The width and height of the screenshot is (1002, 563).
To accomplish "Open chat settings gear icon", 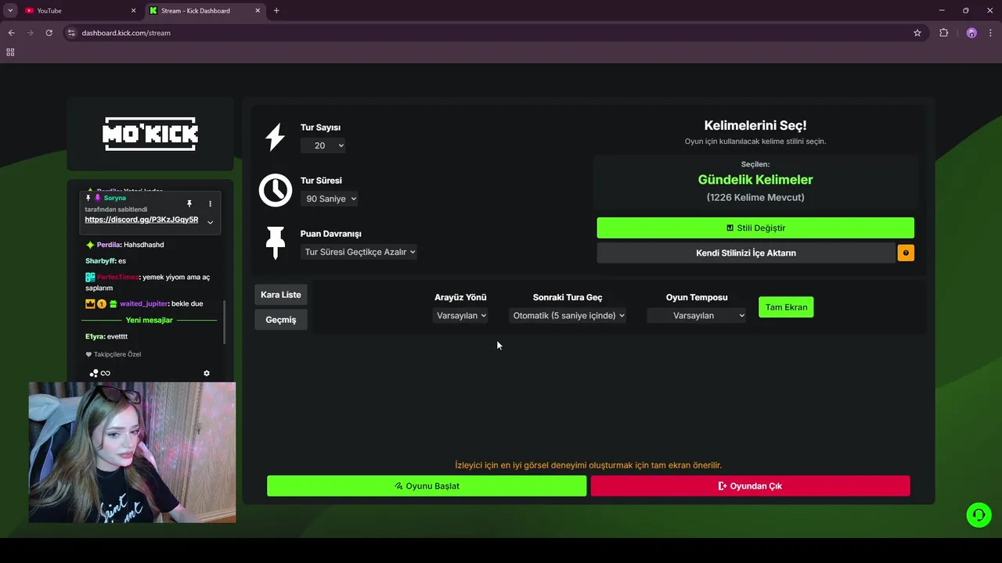I will click(207, 373).
